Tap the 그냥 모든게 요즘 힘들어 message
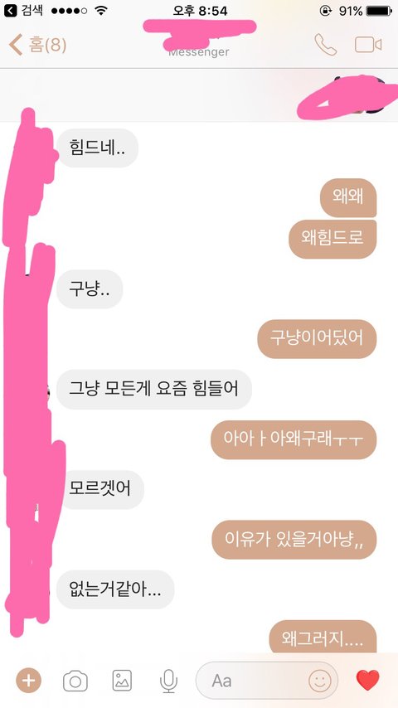398x708 pixels. point(154,389)
